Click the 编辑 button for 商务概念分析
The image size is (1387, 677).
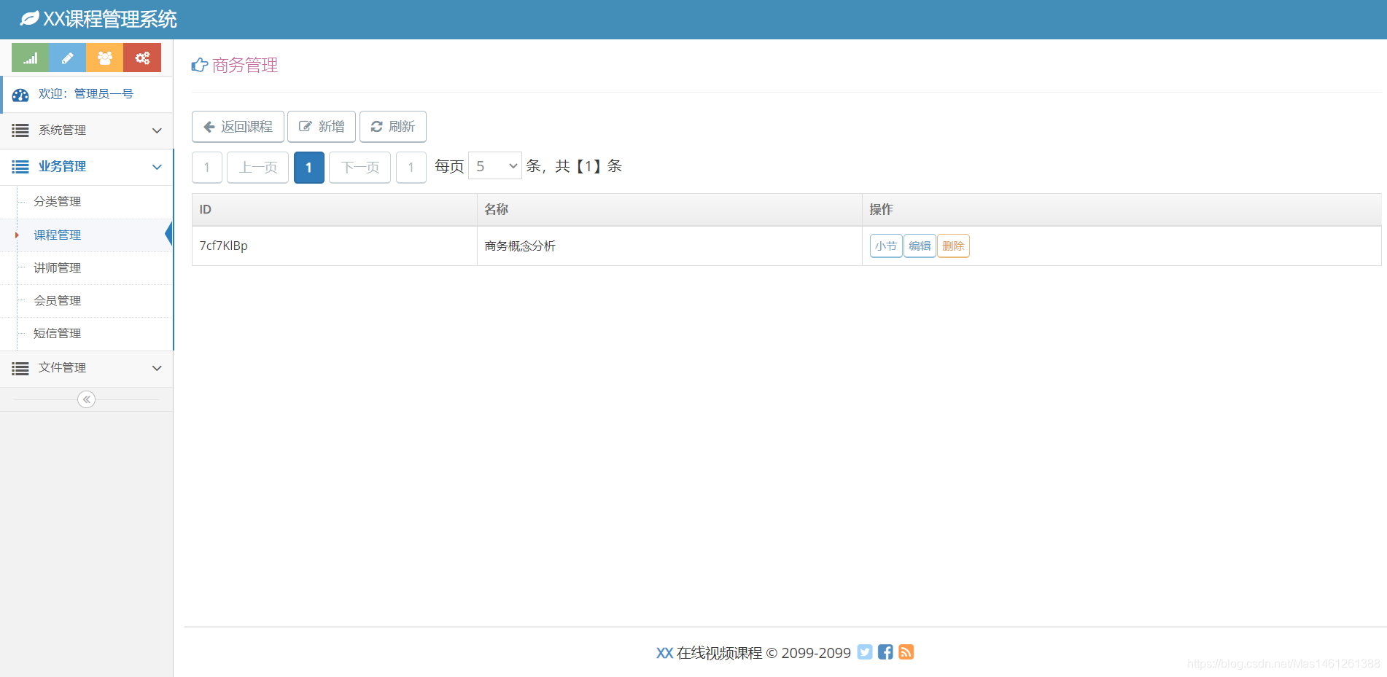(x=920, y=246)
